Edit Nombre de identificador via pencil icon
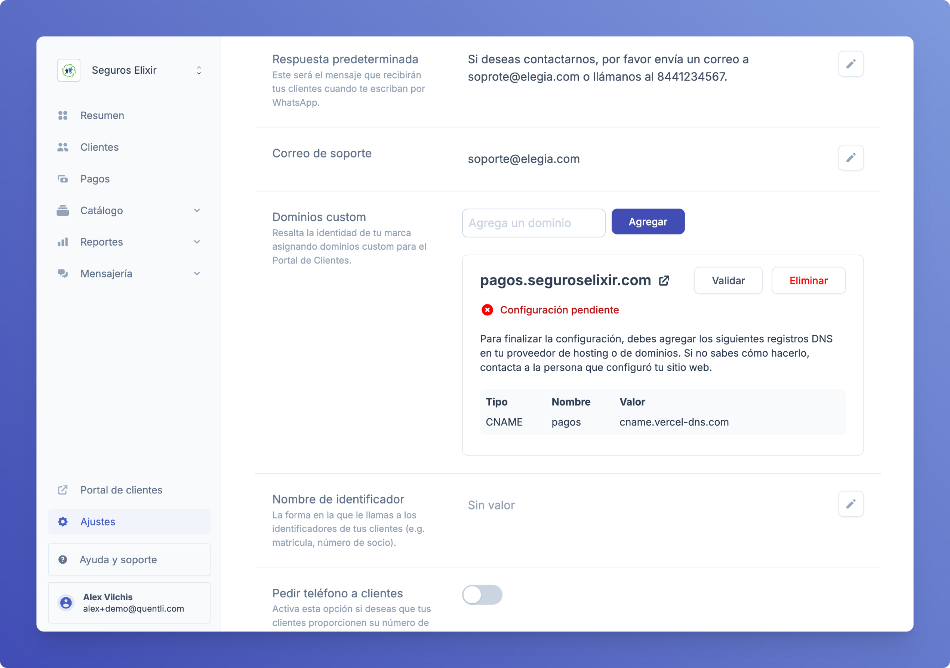This screenshot has height=668, width=950. [850, 504]
